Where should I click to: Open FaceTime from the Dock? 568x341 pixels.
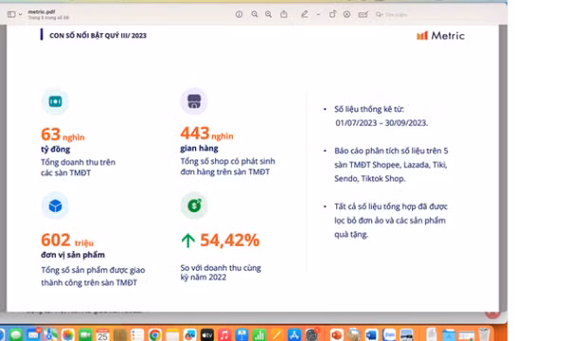85,334
